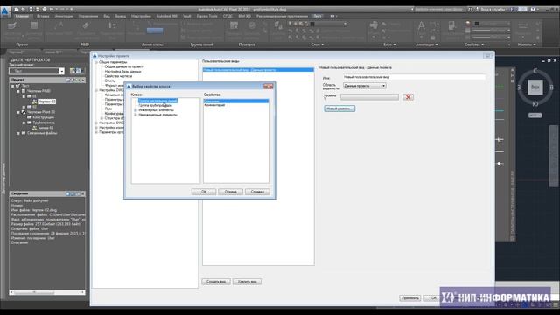Click the large icon above Проверка panel title

point(234,25)
